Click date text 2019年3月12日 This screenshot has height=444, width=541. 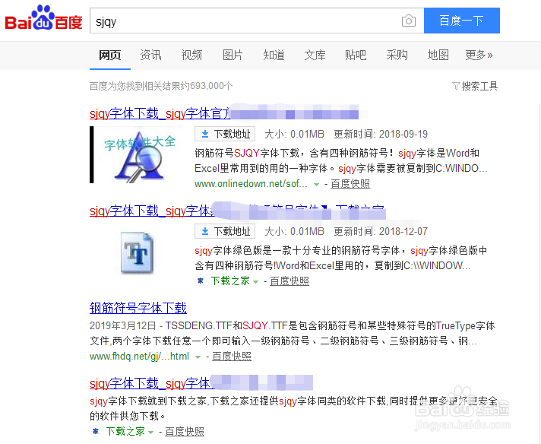pos(122,325)
